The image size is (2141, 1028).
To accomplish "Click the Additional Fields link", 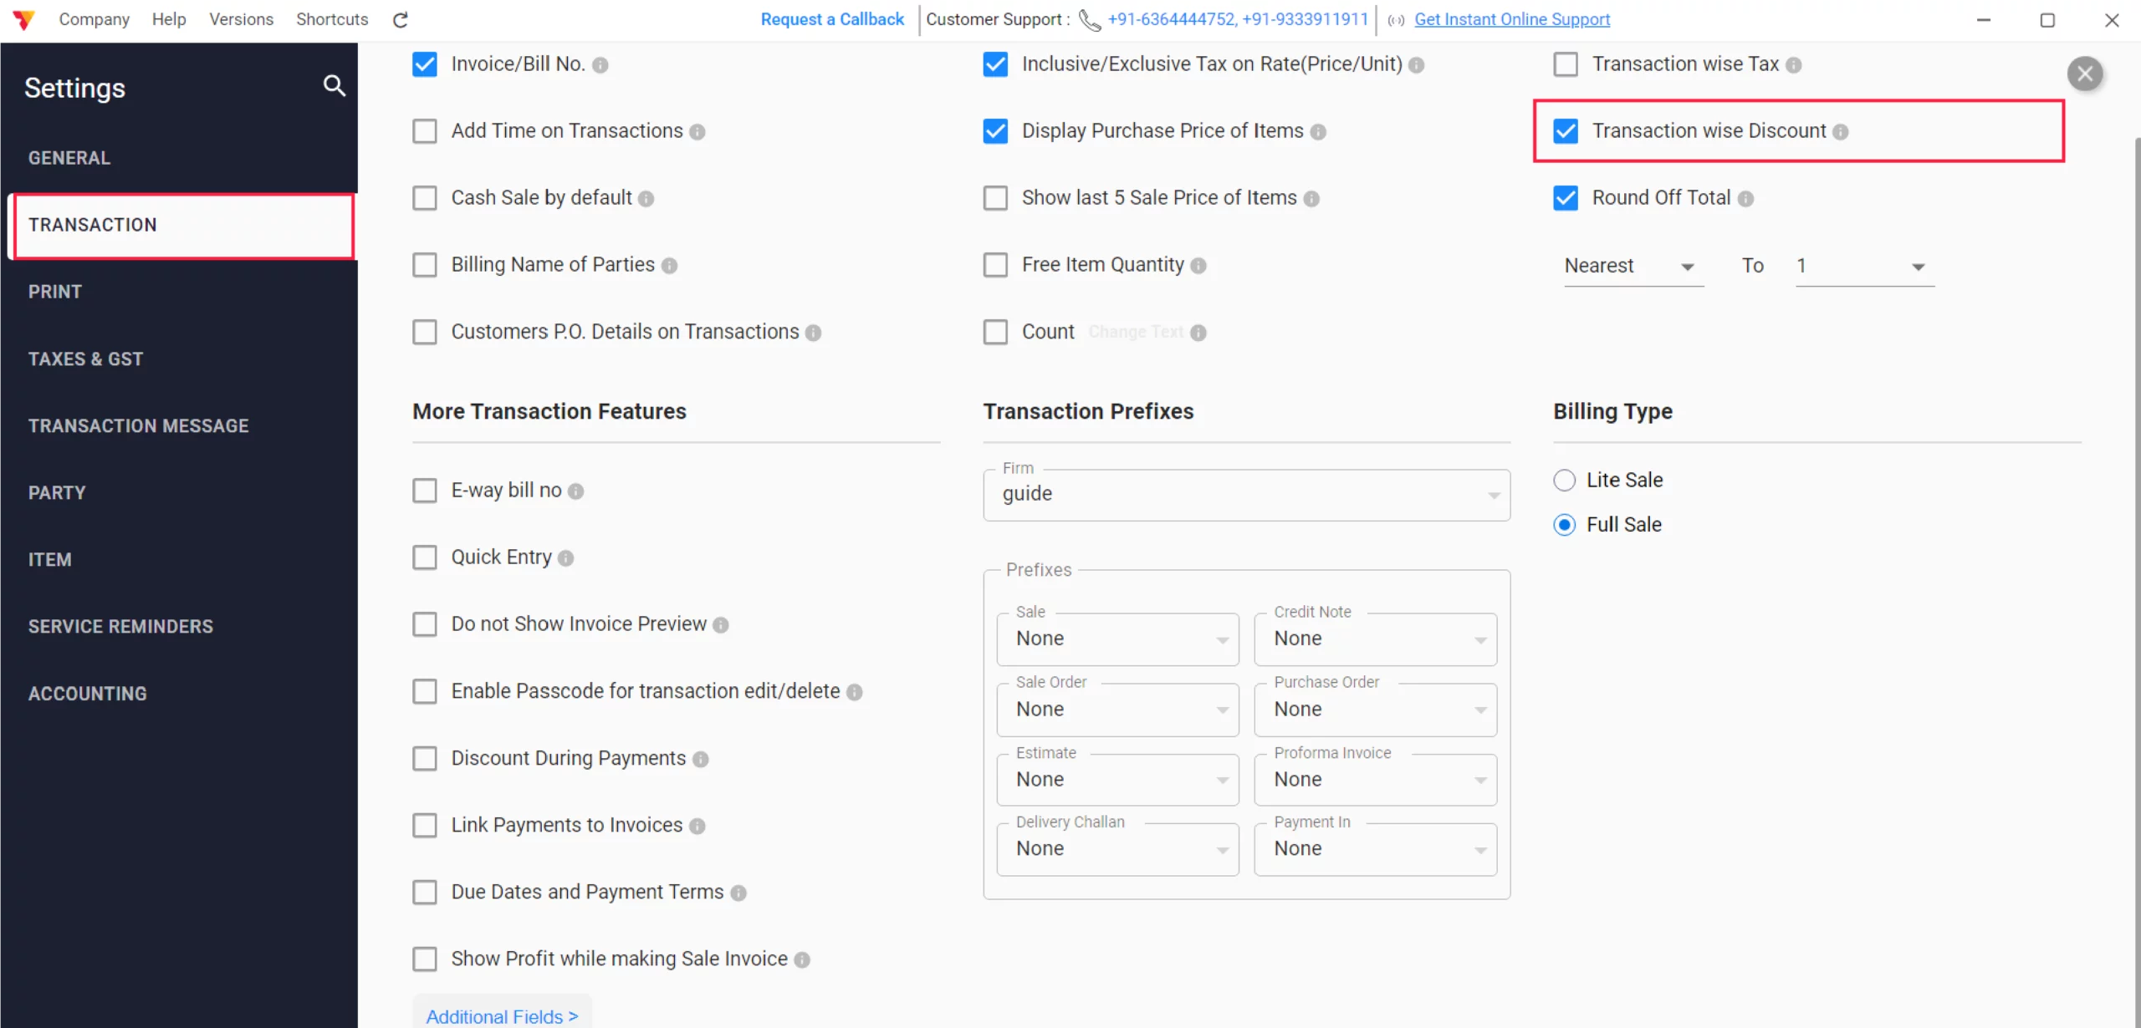I will click(502, 1016).
